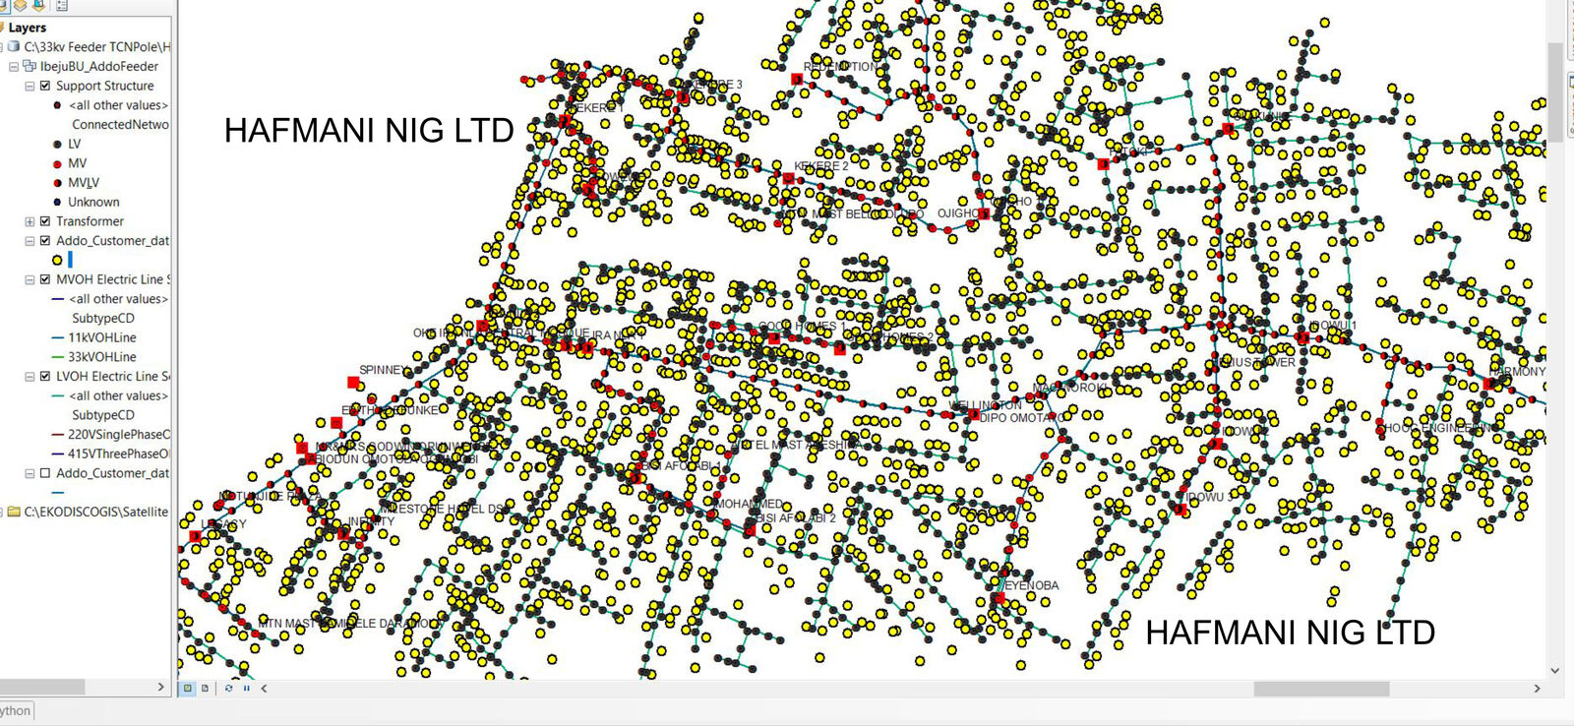Select MVOH Electric Line layer name
The height and width of the screenshot is (726, 1574).
[113, 279]
